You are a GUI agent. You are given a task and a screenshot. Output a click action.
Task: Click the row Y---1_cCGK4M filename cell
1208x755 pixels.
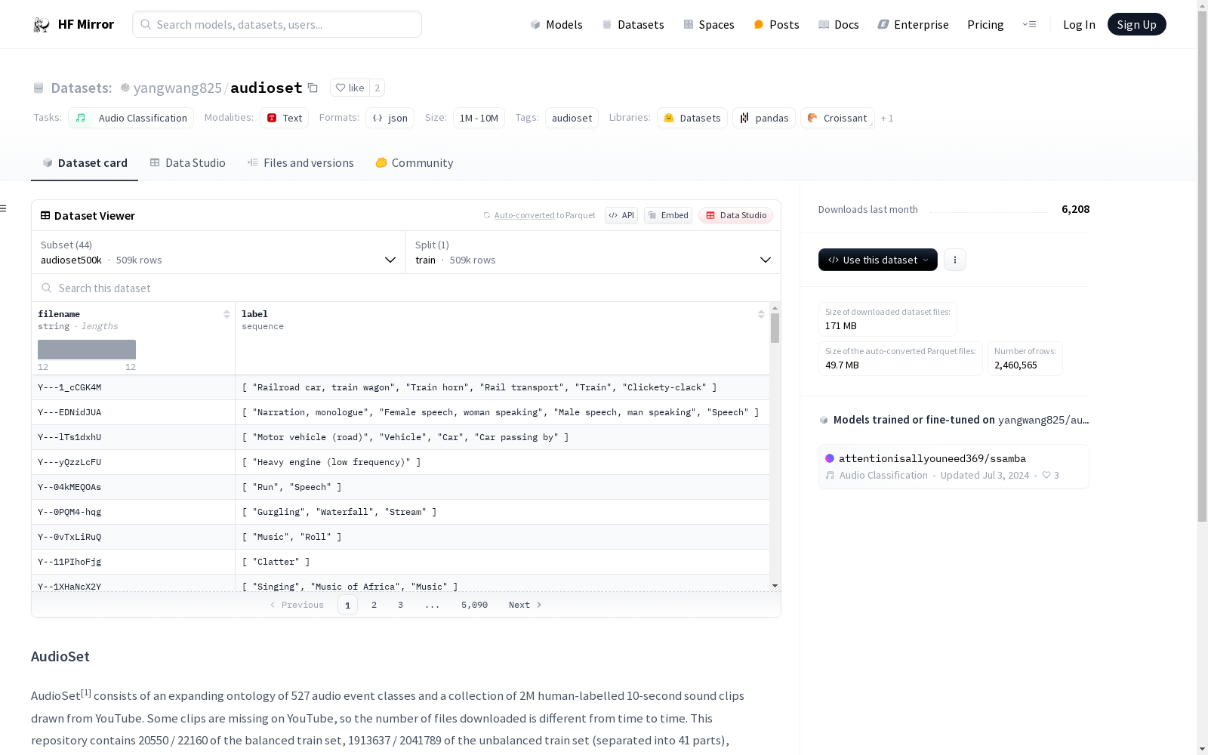coord(133,387)
